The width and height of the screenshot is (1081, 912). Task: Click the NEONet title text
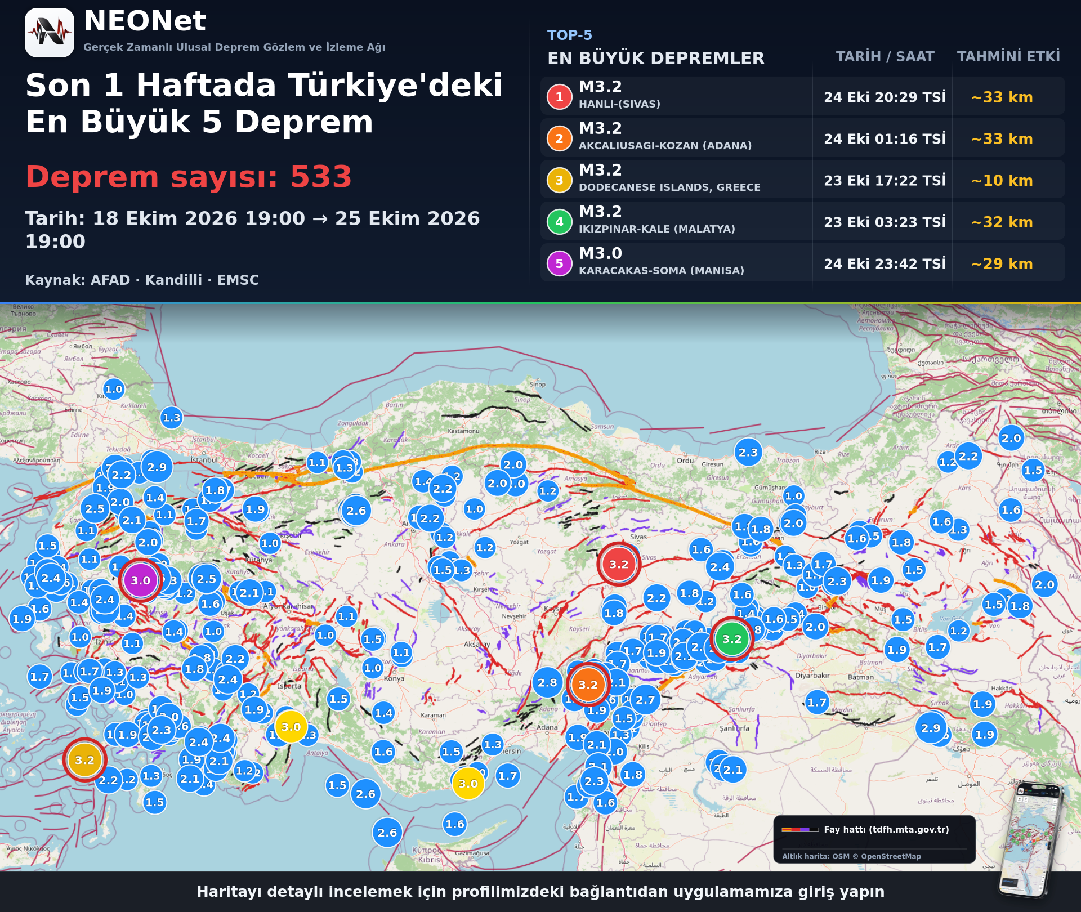click(145, 21)
